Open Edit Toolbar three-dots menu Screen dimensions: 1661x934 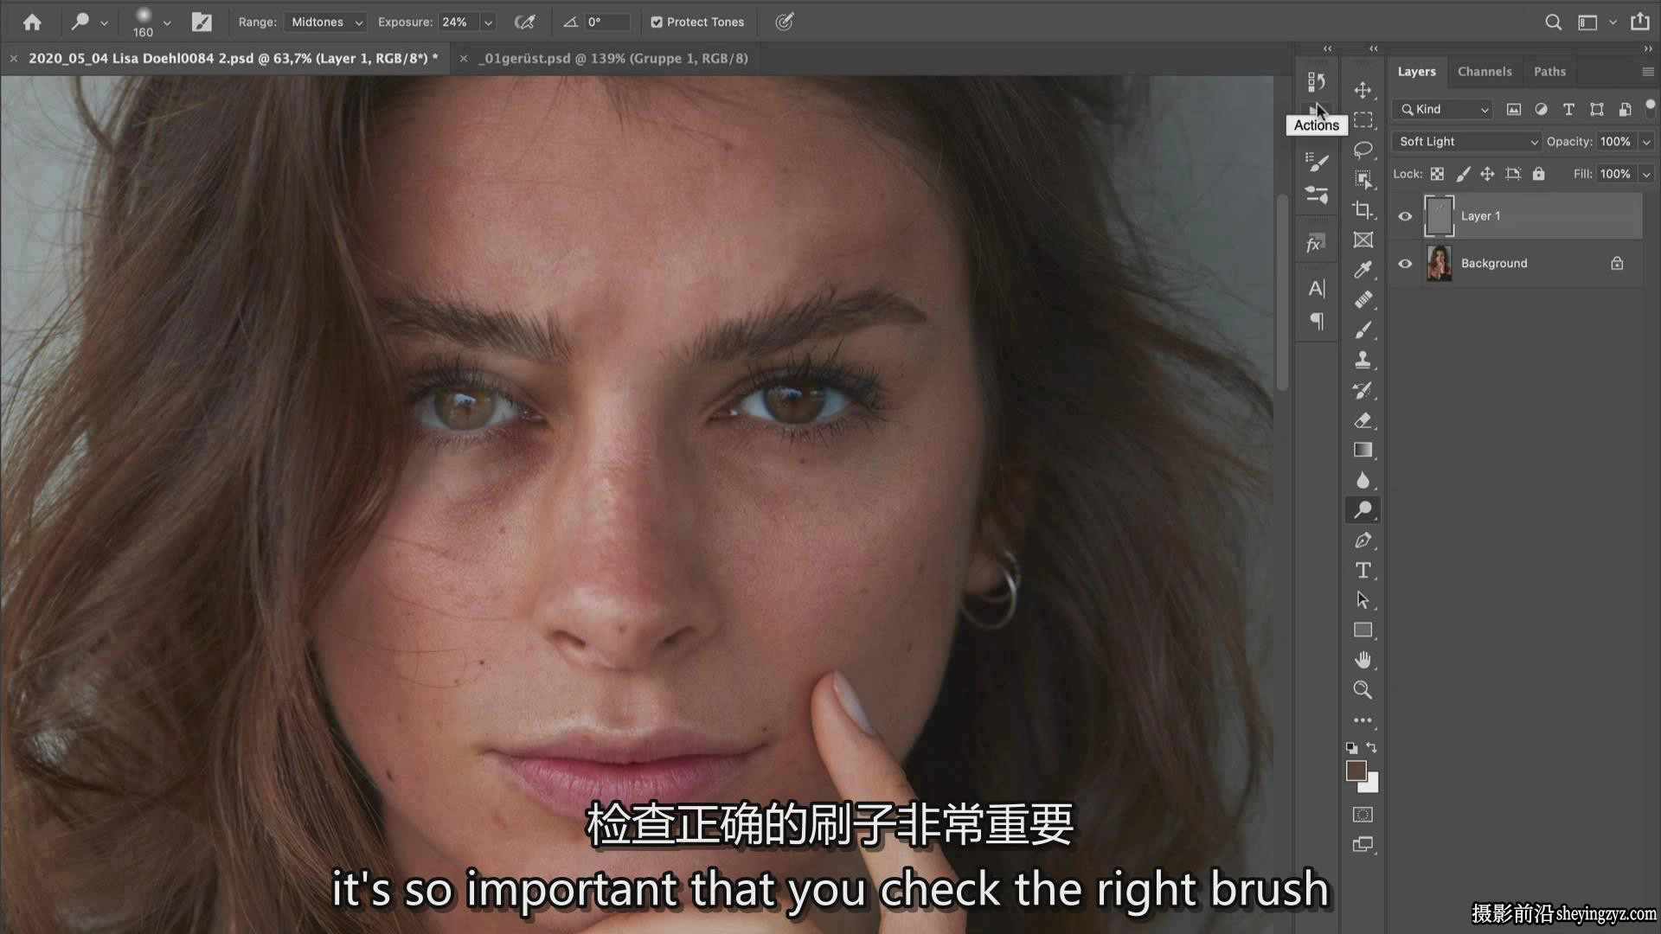[x=1363, y=720]
